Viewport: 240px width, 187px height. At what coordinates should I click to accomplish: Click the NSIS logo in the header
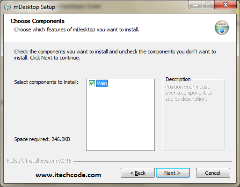(222, 28)
